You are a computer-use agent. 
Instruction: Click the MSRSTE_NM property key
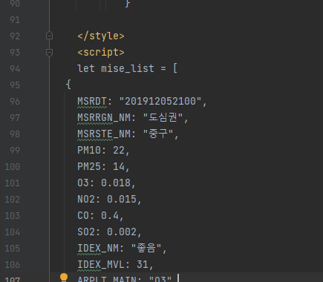(x=104, y=134)
